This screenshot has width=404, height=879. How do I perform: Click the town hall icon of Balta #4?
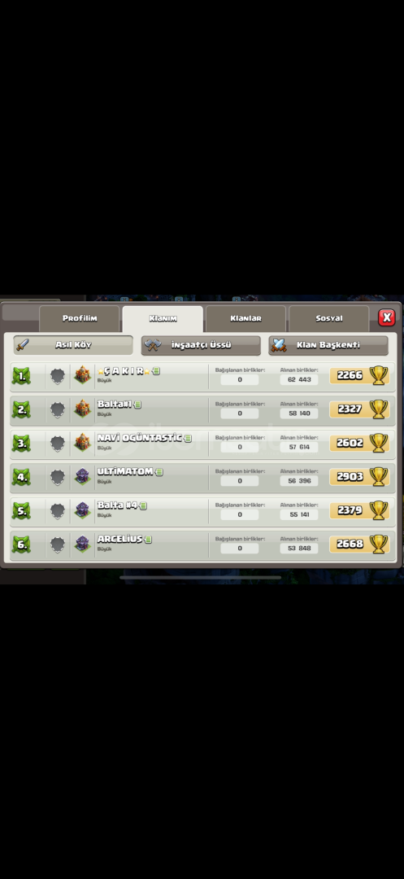click(82, 510)
